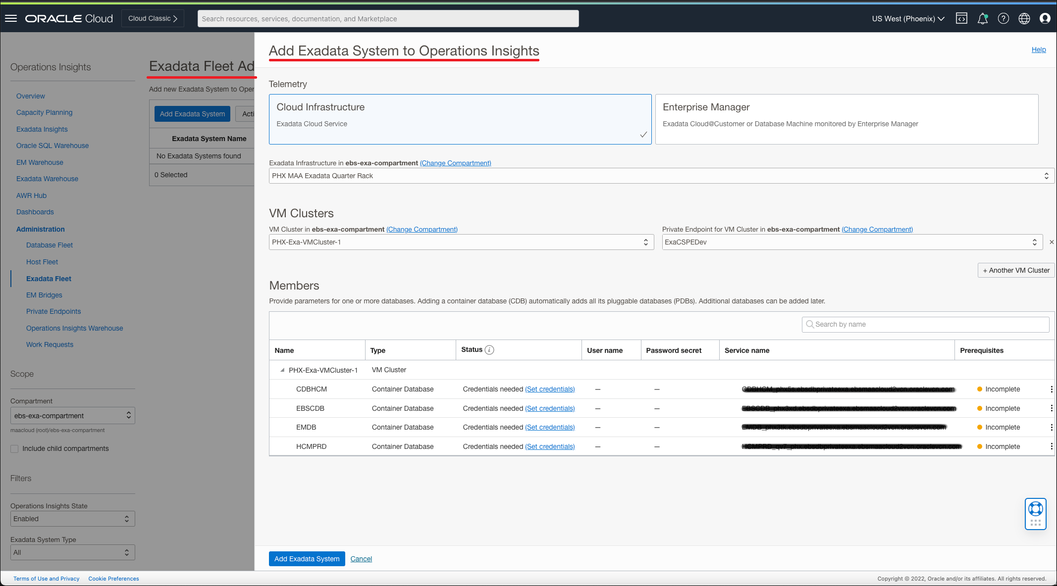Click the Administration sidebar heading
Image resolution: width=1057 pixels, height=586 pixels.
click(x=40, y=229)
